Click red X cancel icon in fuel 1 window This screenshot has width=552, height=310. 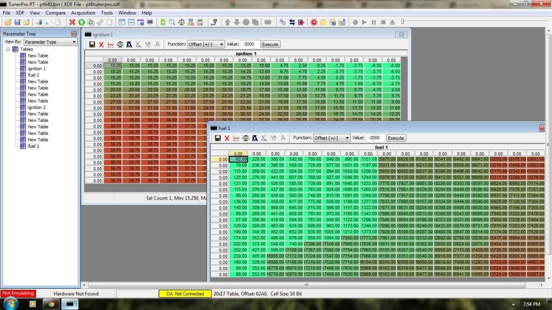pos(227,138)
